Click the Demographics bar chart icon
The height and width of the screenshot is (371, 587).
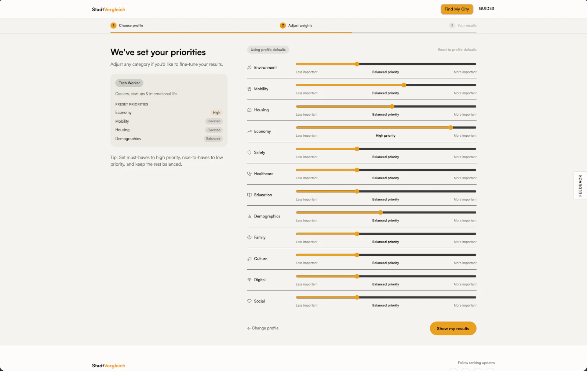pos(249,216)
